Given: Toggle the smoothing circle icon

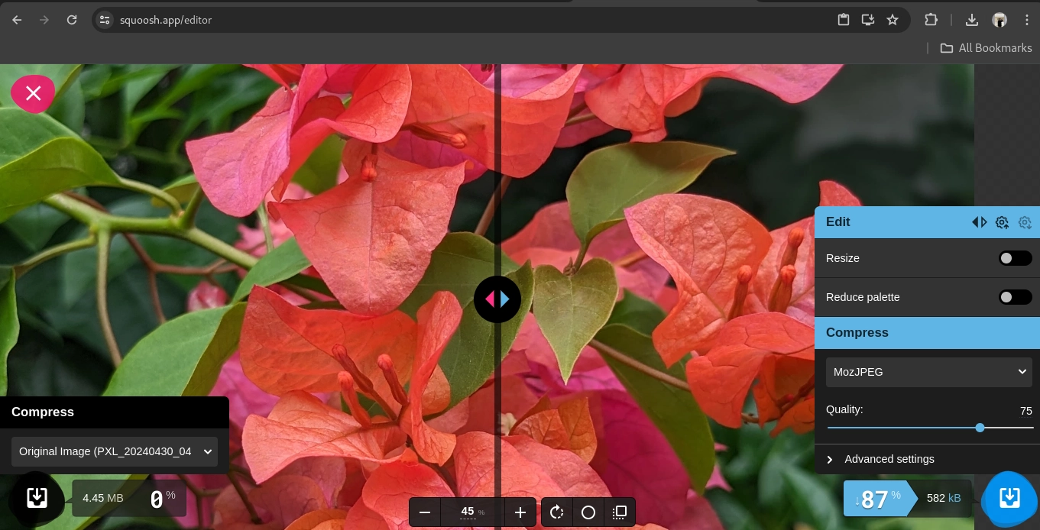Looking at the screenshot, I should 588,512.
